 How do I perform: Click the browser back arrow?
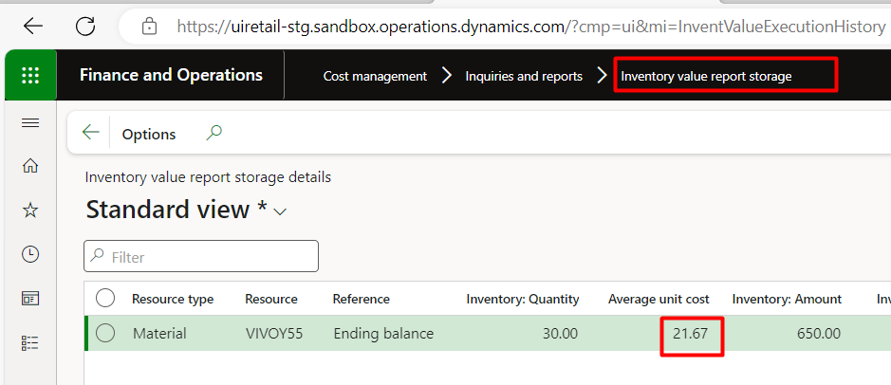[x=32, y=26]
